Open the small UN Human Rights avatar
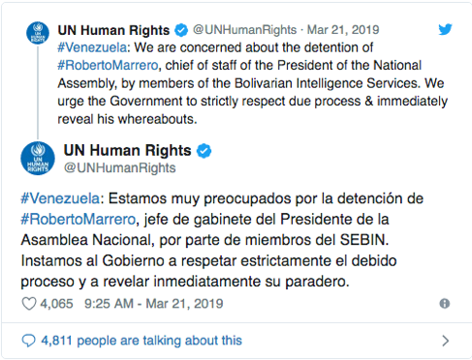 (x=38, y=33)
